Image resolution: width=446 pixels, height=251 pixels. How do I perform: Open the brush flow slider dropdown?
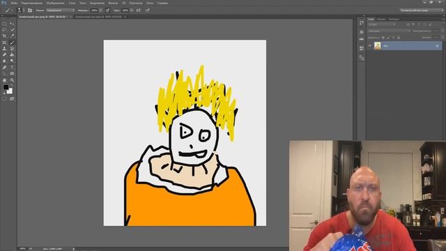132,10
